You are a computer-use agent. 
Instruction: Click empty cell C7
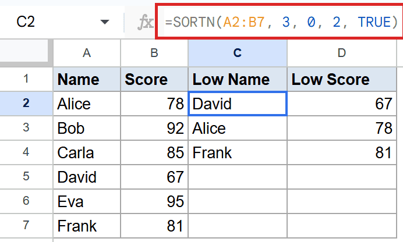[x=238, y=226]
